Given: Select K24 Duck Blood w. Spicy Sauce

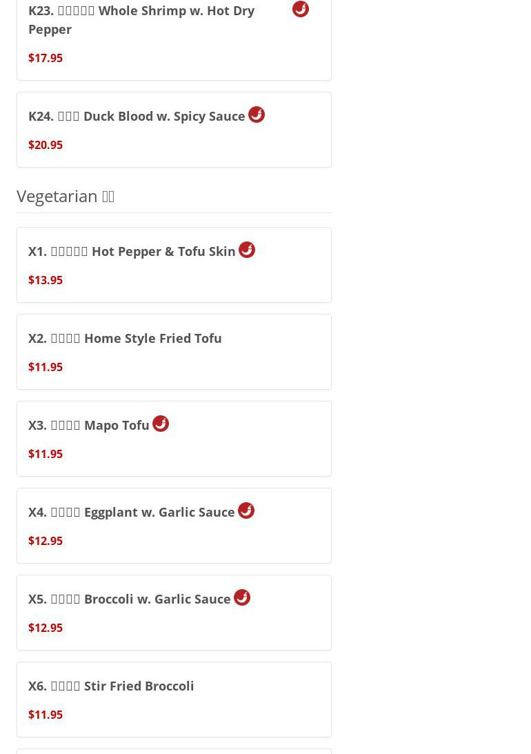Looking at the screenshot, I should pyautogui.click(x=137, y=116).
